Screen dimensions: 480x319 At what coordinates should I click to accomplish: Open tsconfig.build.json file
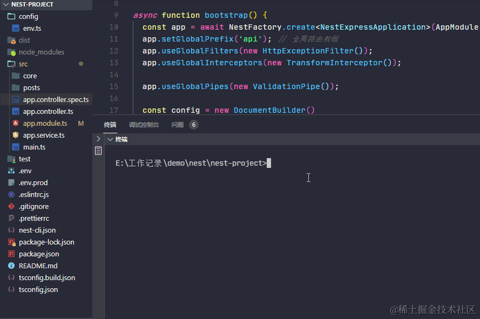[46, 277]
